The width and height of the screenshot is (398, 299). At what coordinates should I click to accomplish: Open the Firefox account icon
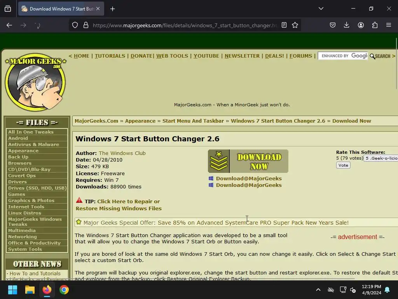(361, 25)
